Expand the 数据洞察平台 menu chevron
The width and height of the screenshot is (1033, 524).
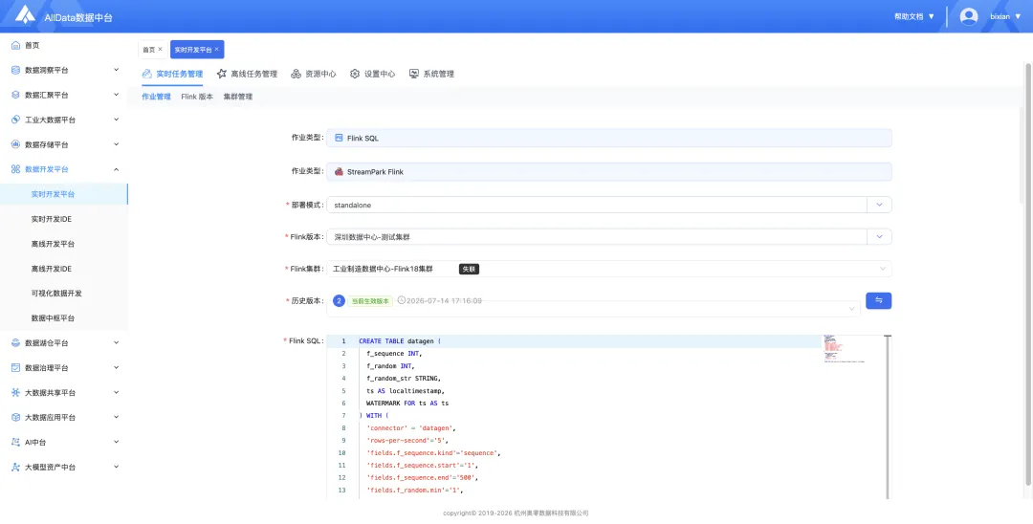coord(116,70)
